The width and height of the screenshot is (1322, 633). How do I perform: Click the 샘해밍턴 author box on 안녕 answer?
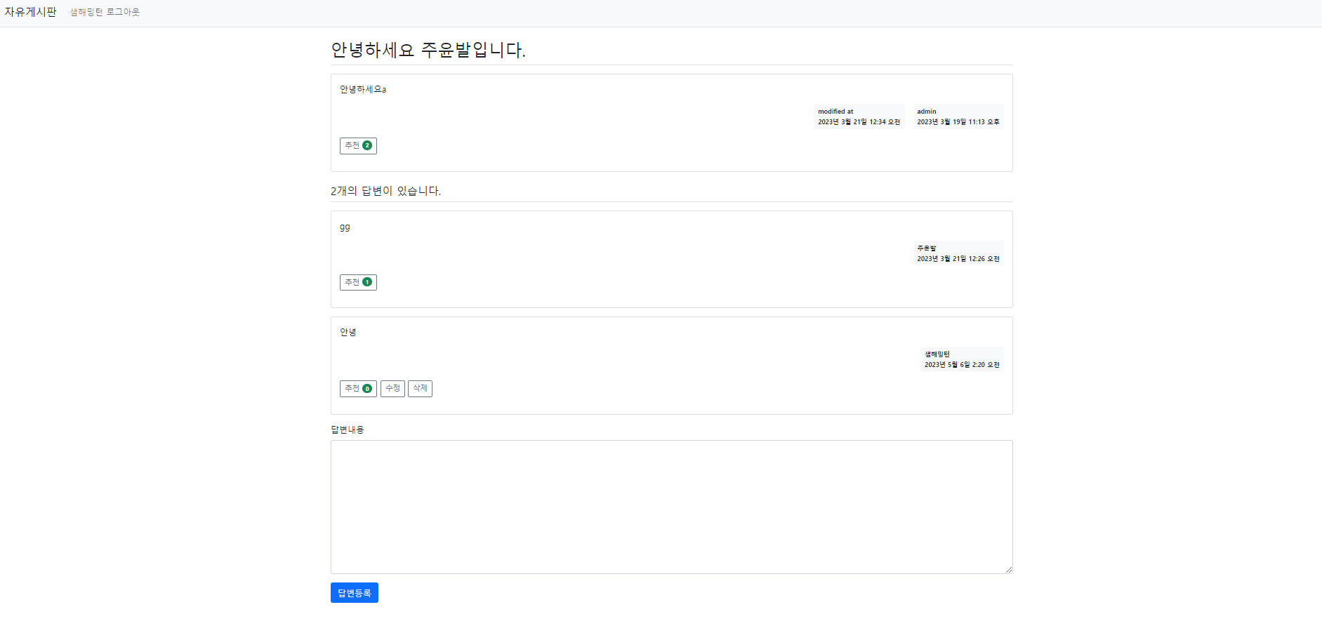[x=961, y=359]
